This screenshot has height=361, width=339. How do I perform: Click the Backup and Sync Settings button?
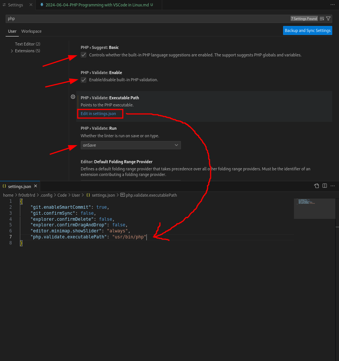(x=307, y=30)
